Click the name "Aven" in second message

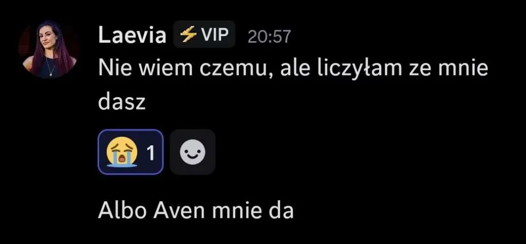pyautogui.click(x=178, y=211)
